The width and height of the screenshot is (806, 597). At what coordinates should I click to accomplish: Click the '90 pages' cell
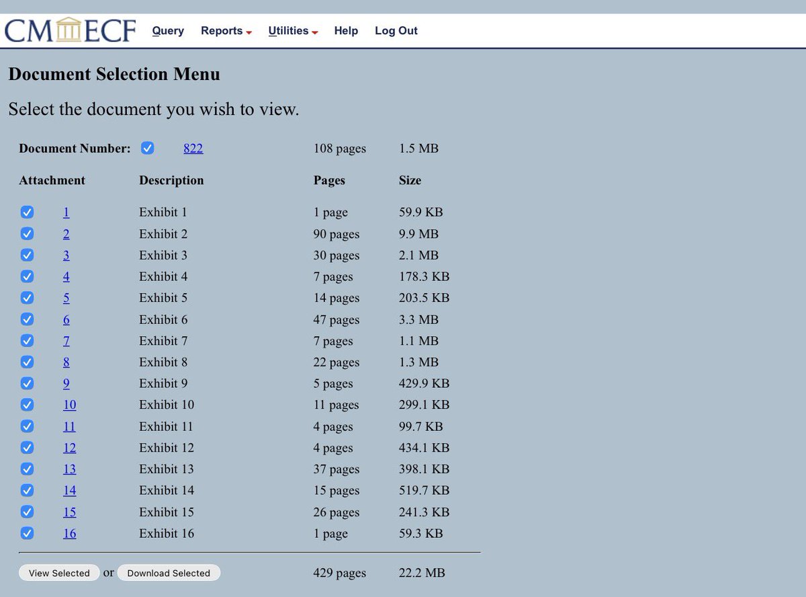(x=337, y=234)
